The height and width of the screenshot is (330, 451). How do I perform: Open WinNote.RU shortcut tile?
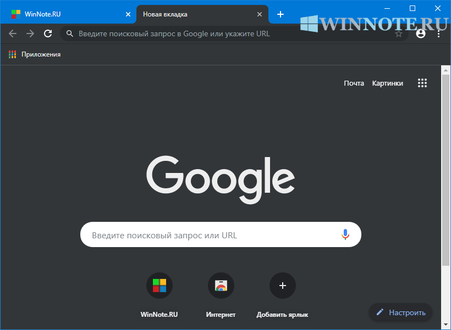tap(159, 286)
